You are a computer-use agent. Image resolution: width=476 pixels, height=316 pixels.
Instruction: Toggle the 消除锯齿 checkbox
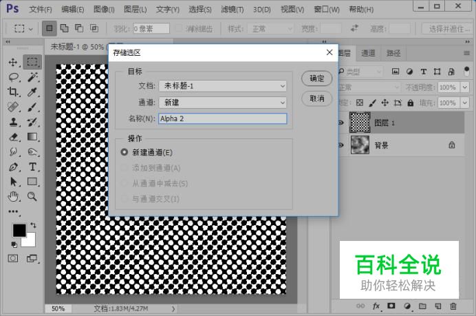click(179, 29)
